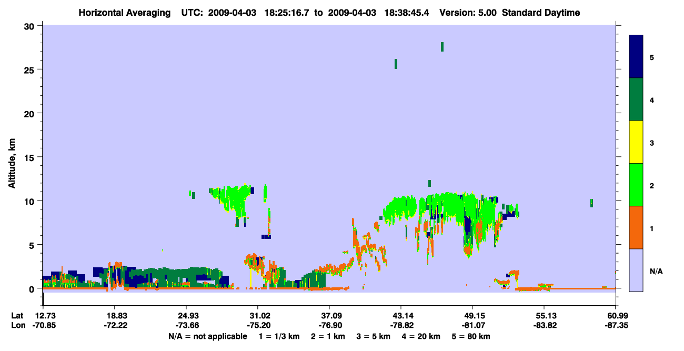Click the longitude value -75.20

tap(258, 325)
